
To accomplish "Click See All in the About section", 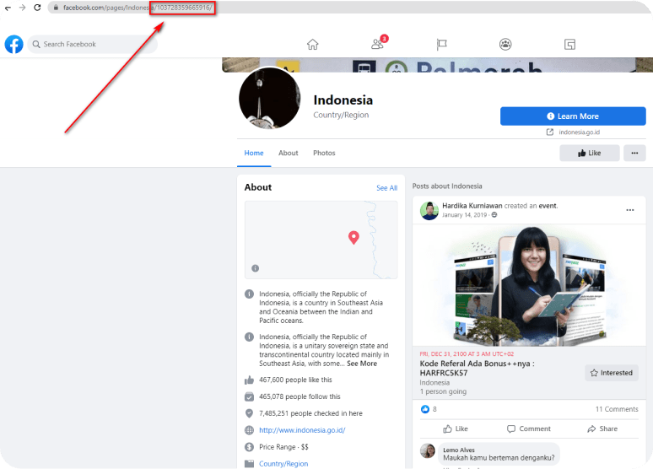I will tap(387, 188).
